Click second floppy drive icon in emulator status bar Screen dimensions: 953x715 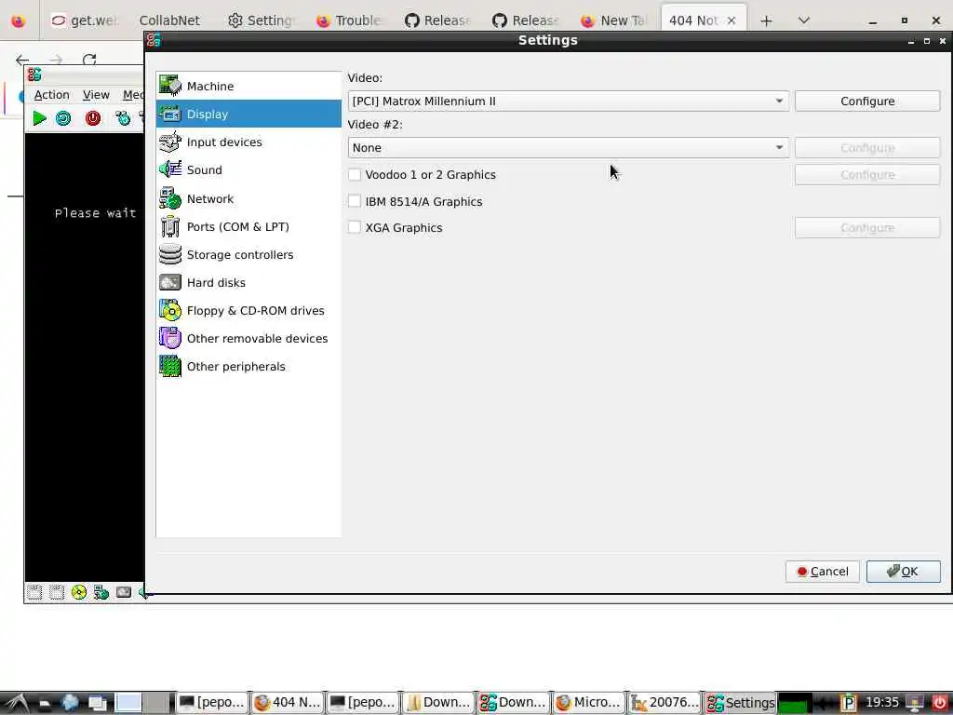pyautogui.click(x=57, y=592)
